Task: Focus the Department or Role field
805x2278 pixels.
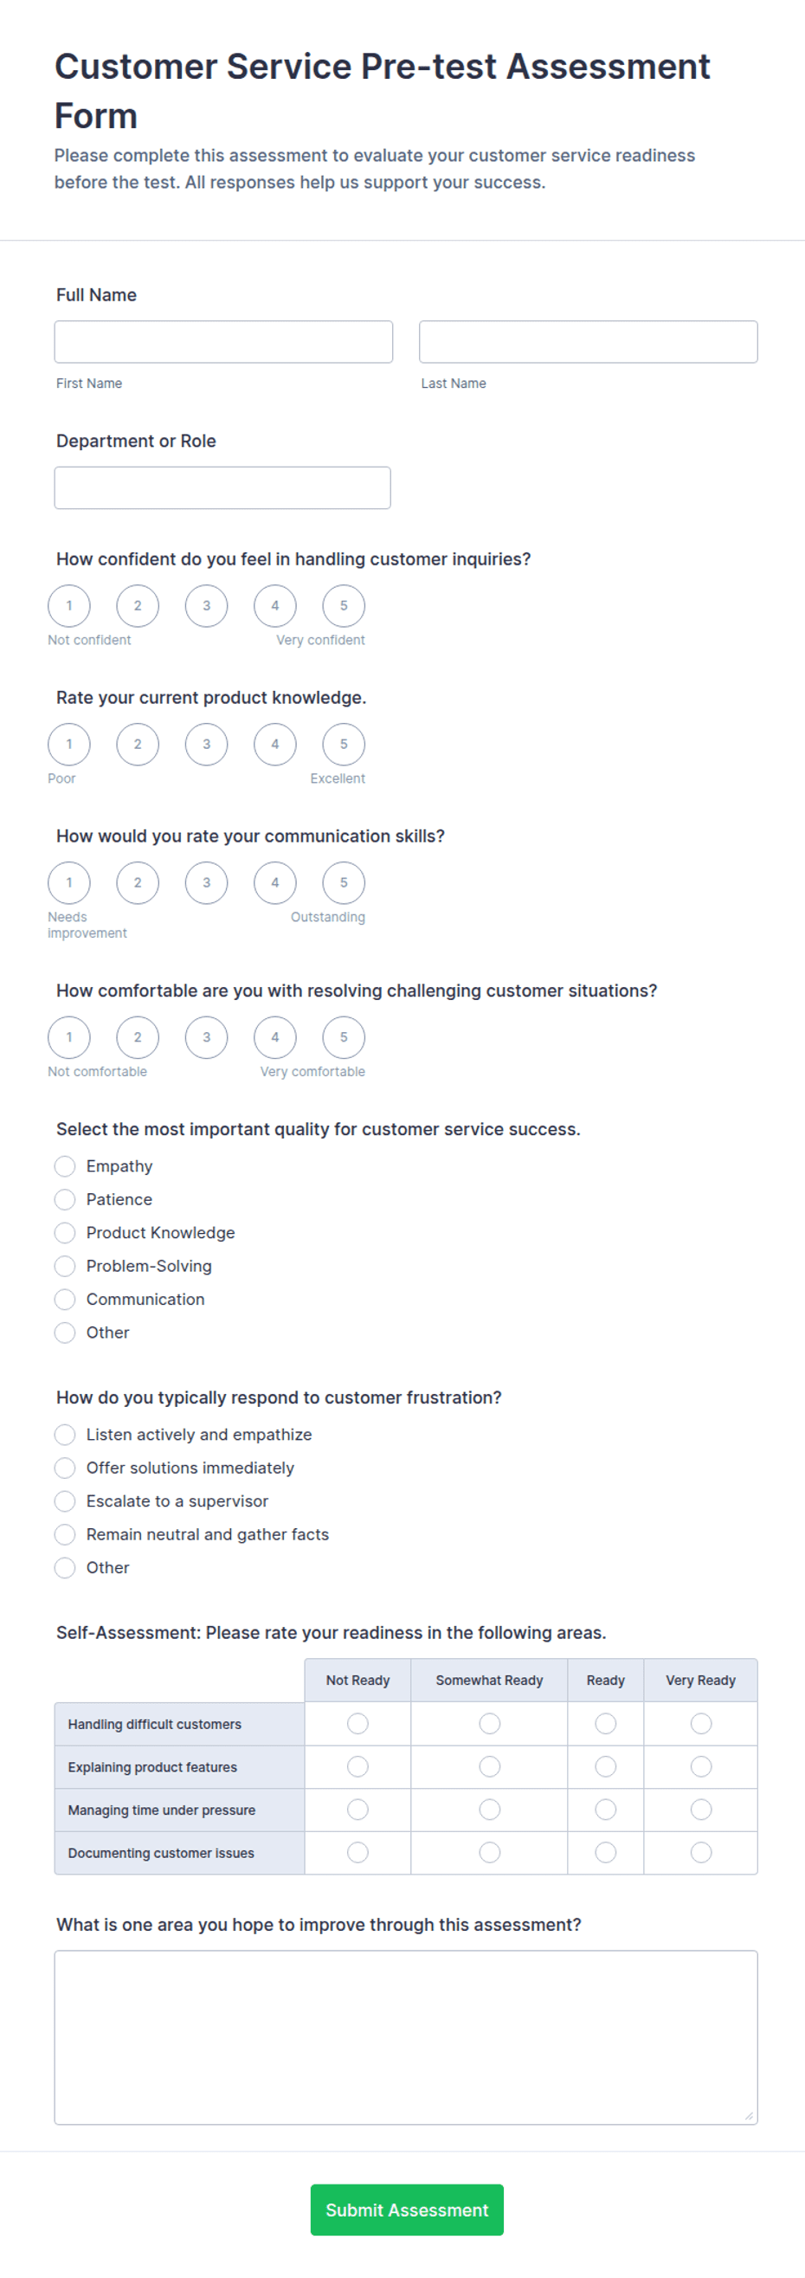Action: coord(222,487)
